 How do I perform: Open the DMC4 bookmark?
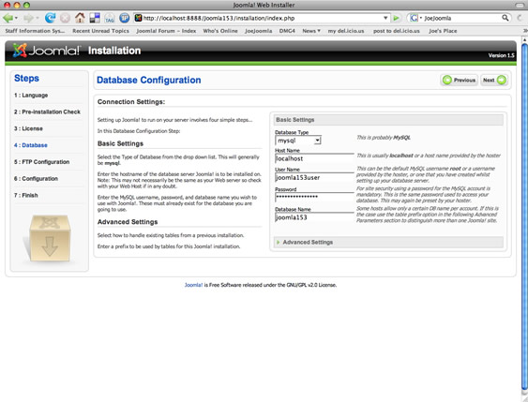[x=287, y=31]
